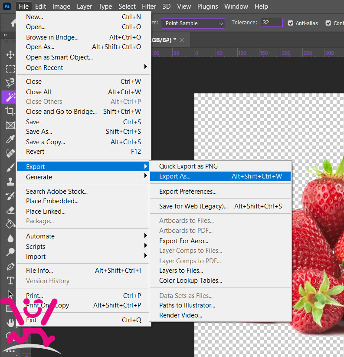Choose Layers to Files
This screenshot has width=344, height=357.
tap(220, 271)
